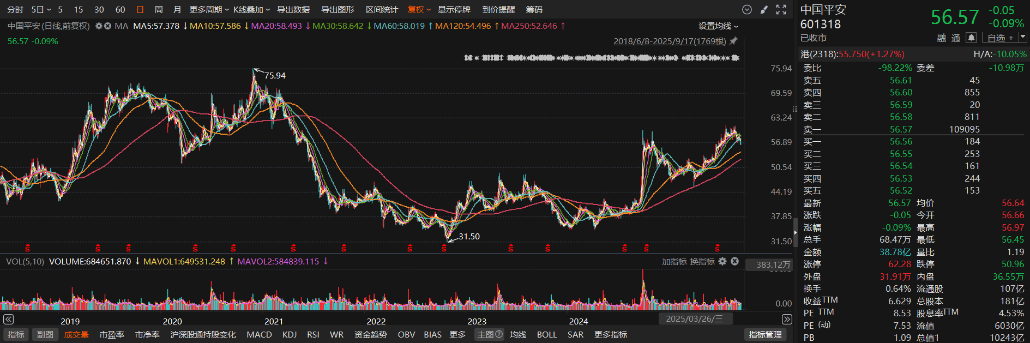This screenshot has height=343, width=1030.
Task: Switch to 周 weekly K-line
Action: (159, 10)
